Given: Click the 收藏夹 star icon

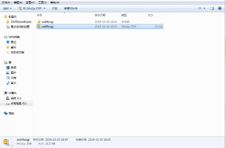Looking at the screenshot, I should coord(5,16).
